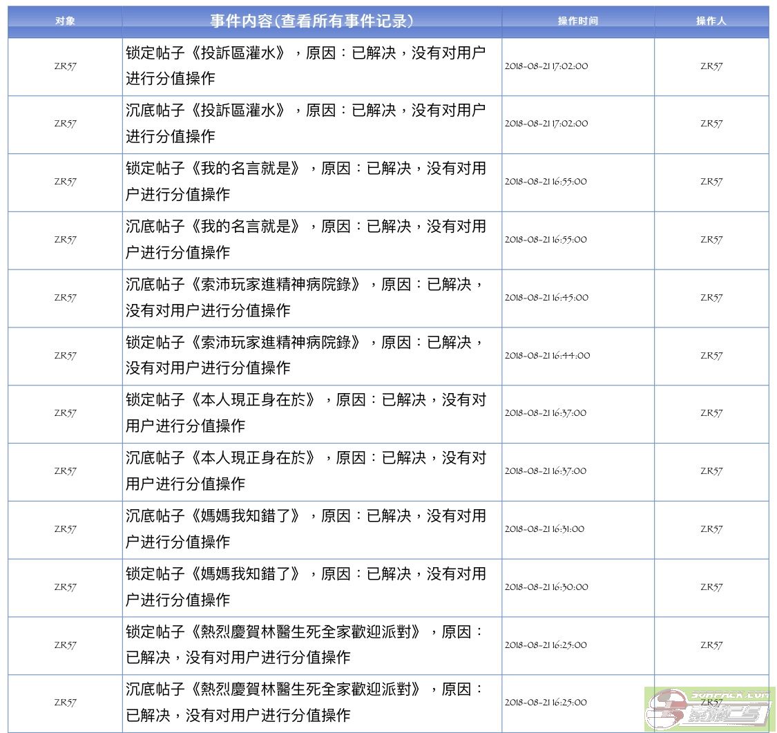
Task: Click the 操作人 column header
Action: click(x=711, y=21)
